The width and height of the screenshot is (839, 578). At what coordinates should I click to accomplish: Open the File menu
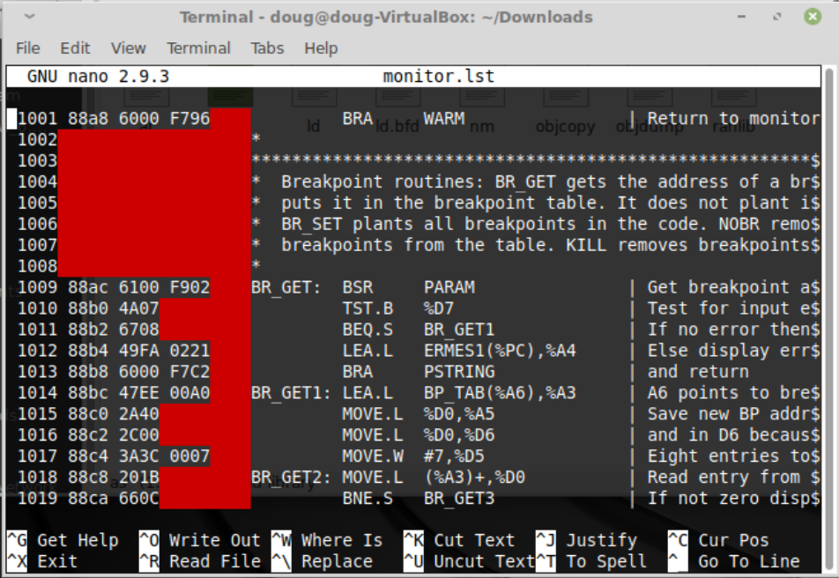pyautogui.click(x=27, y=48)
